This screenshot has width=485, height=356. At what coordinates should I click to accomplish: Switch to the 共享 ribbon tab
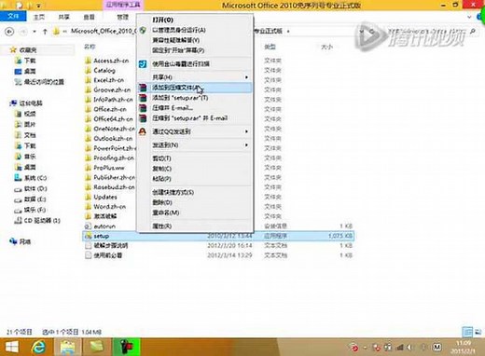click(64, 17)
